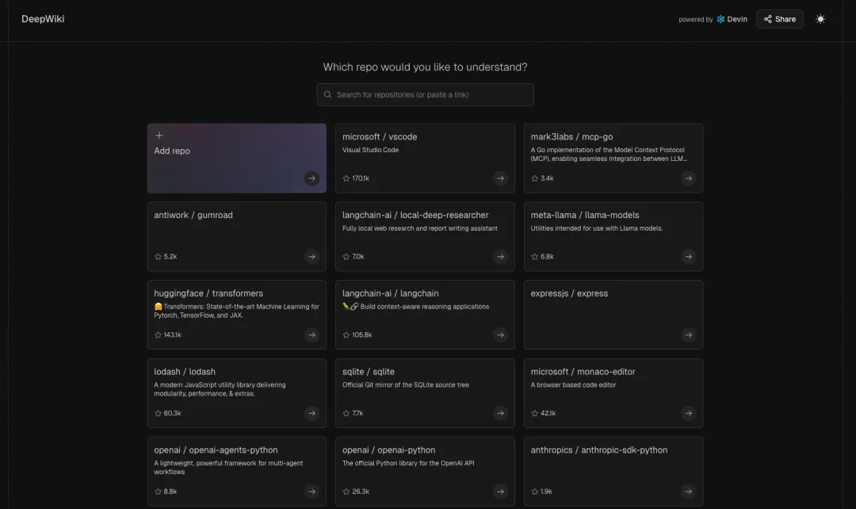Image resolution: width=856 pixels, height=509 pixels.
Task: Open arrow on mark3labs / mcp-go card
Action: pyautogui.click(x=689, y=178)
